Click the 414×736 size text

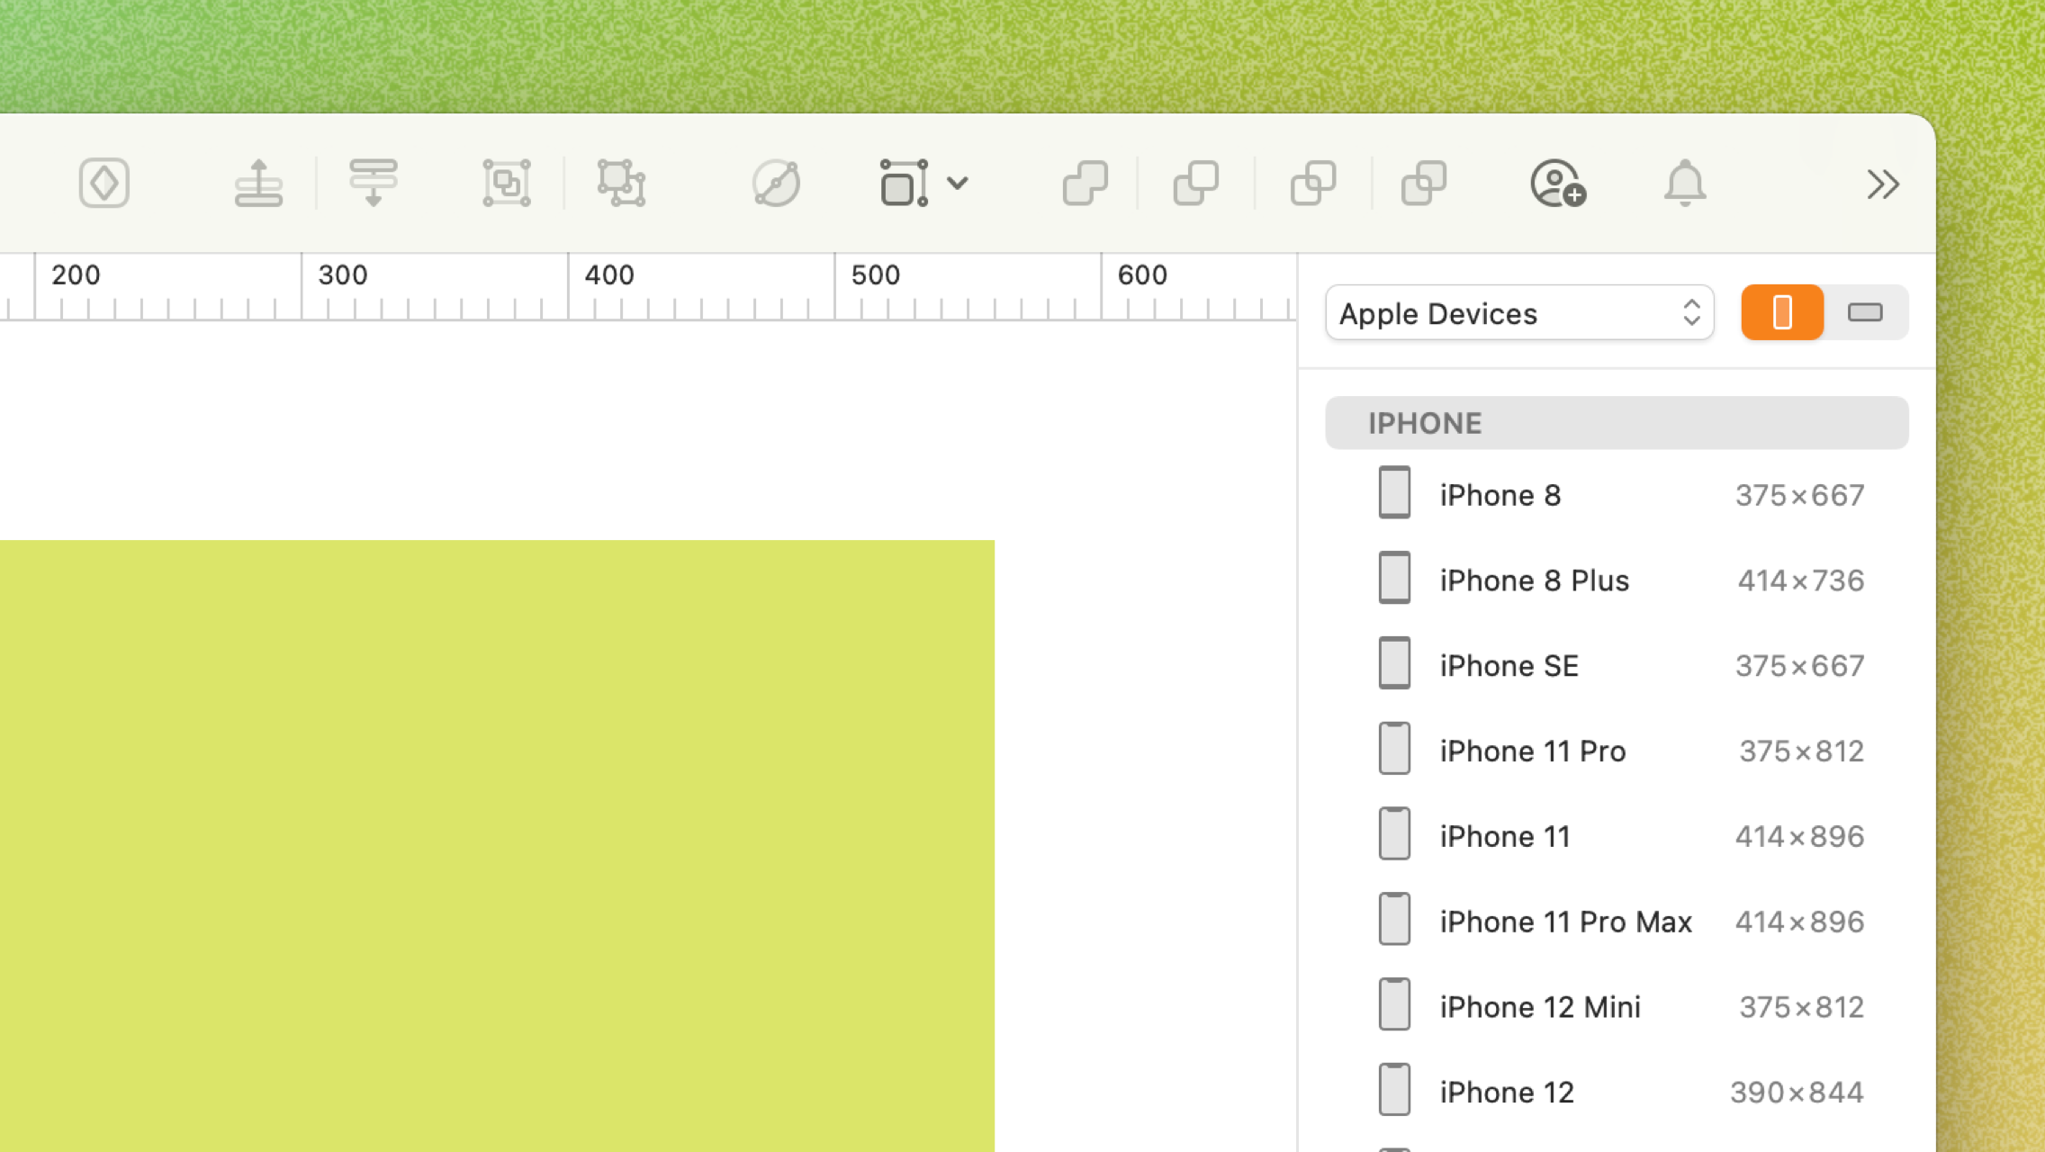pyautogui.click(x=1800, y=580)
